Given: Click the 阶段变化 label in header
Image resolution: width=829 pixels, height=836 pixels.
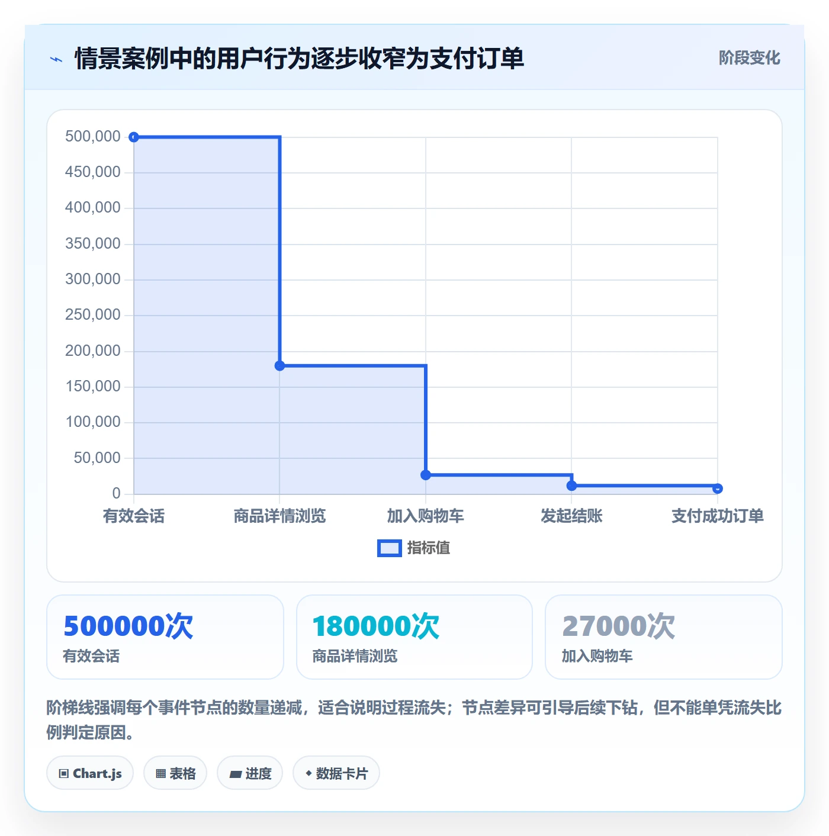Looking at the screenshot, I should (749, 58).
